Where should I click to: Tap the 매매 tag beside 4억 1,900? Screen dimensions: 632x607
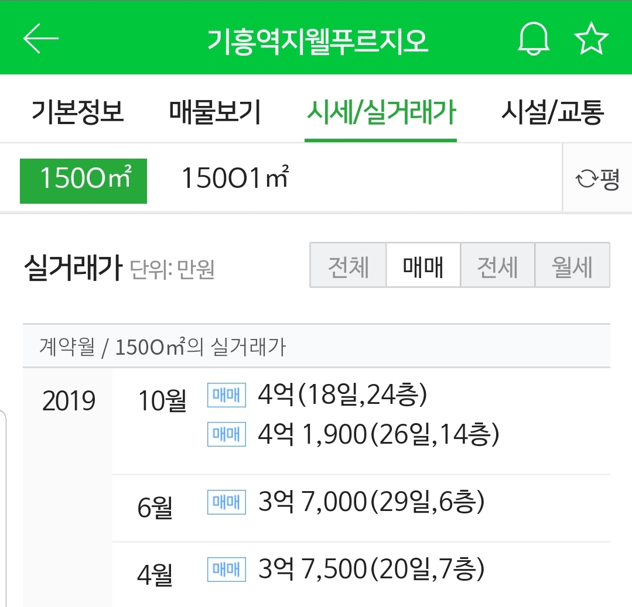click(227, 434)
